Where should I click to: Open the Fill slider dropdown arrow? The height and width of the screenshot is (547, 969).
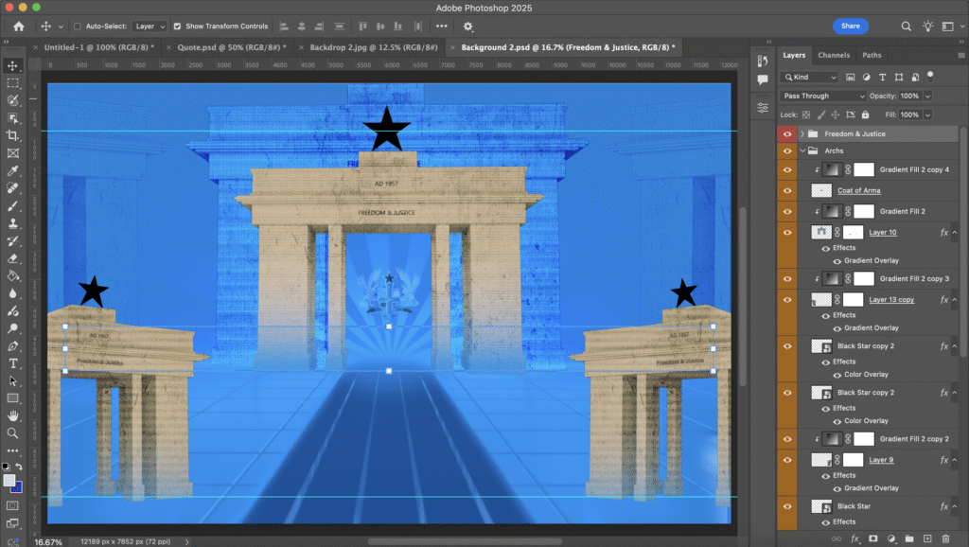pyautogui.click(x=927, y=115)
